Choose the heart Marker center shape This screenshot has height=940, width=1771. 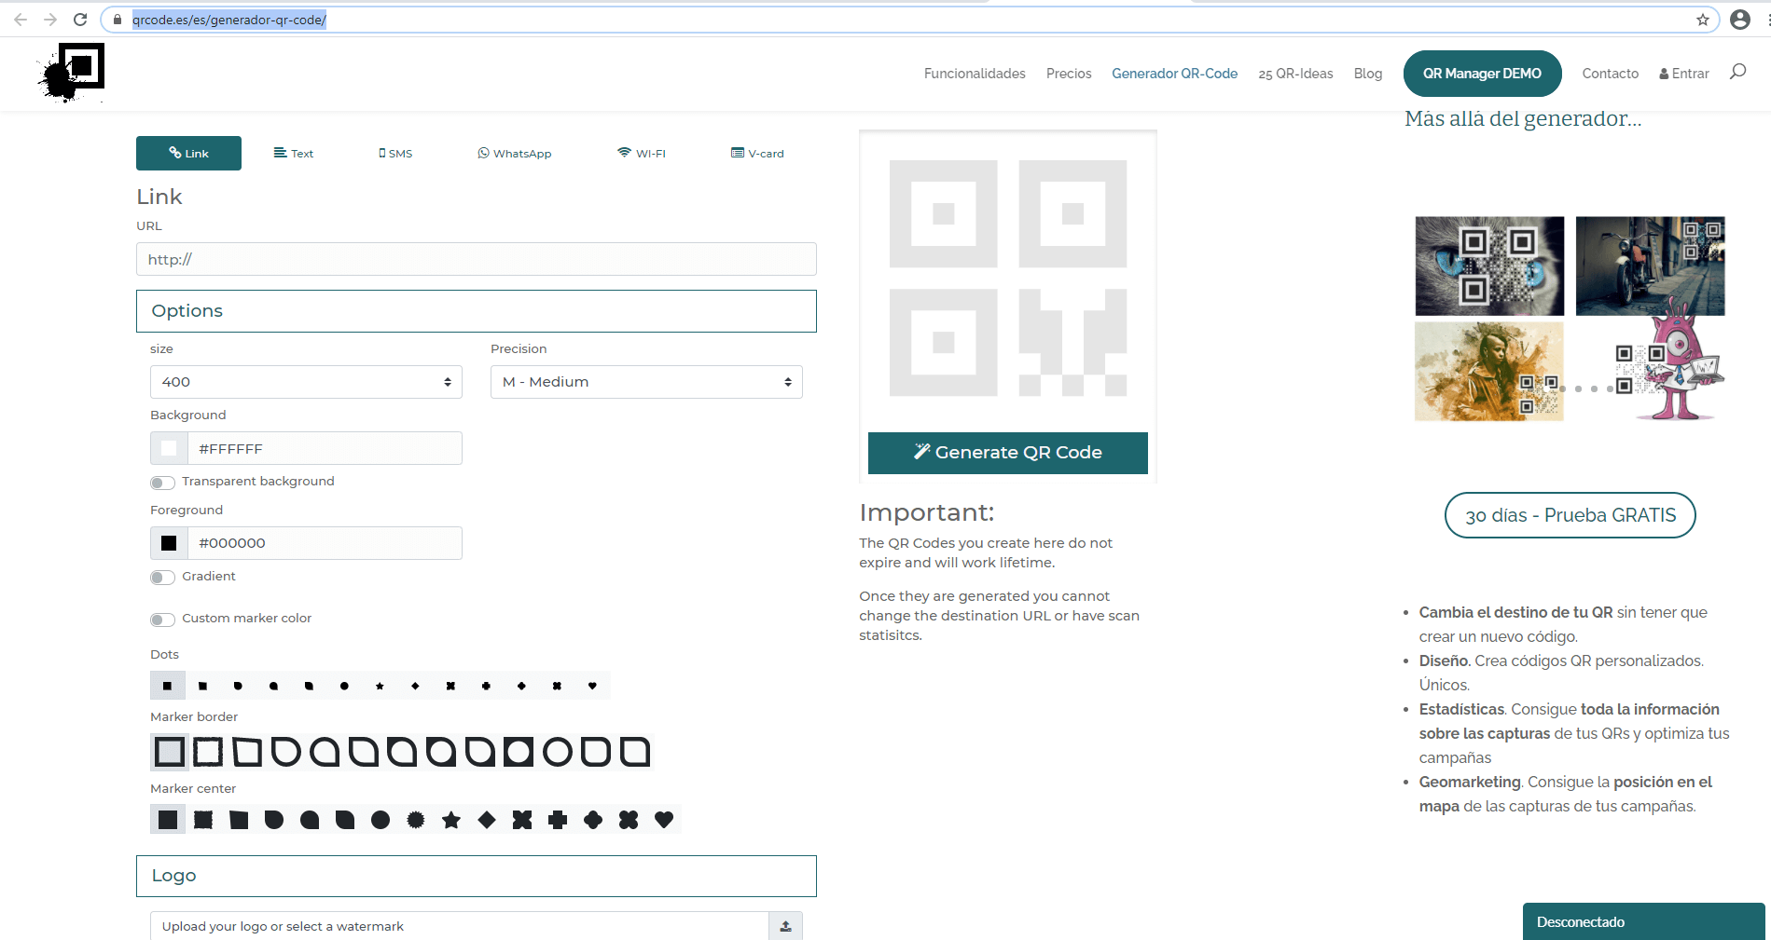(x=664, y=820)
